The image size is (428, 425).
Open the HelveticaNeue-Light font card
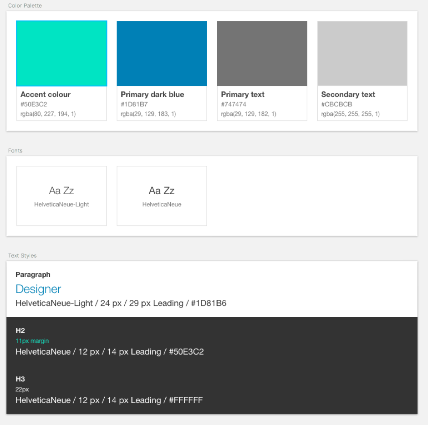tap(61, 195)
